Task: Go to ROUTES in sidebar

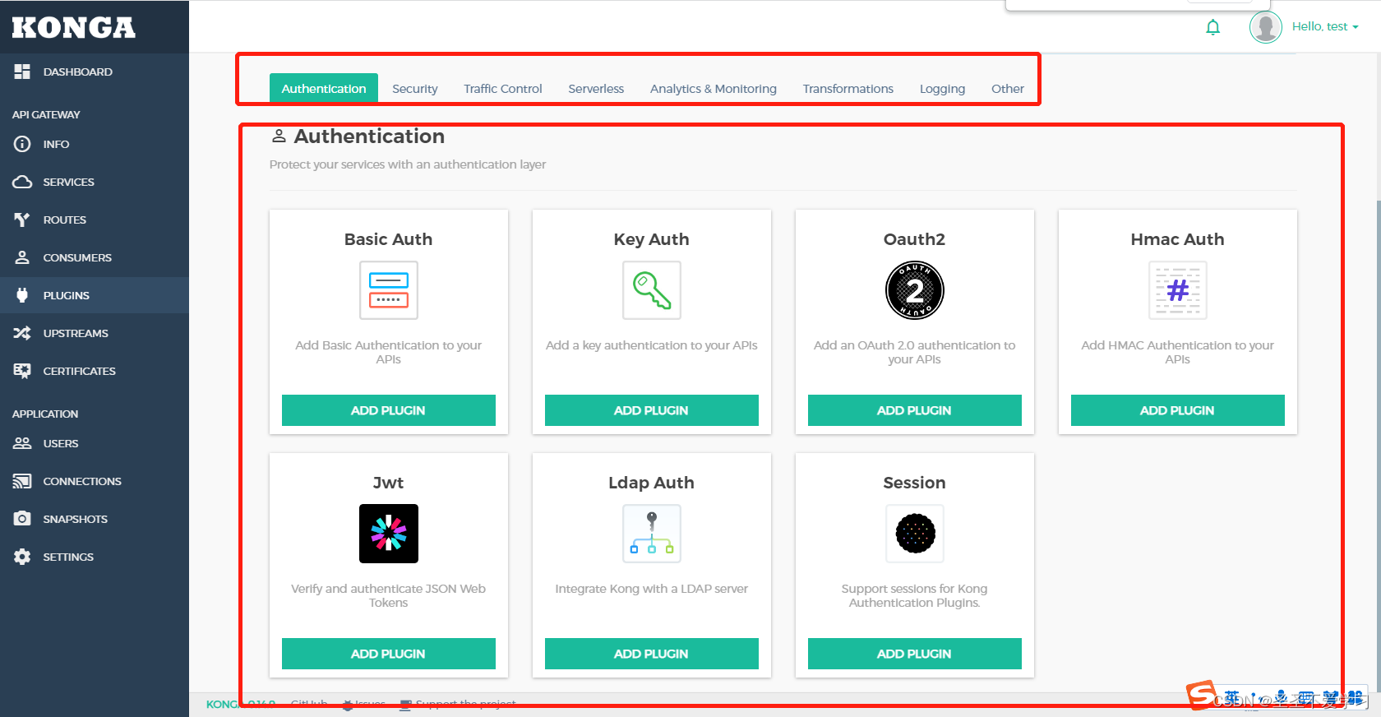Action: coord(95,220)
